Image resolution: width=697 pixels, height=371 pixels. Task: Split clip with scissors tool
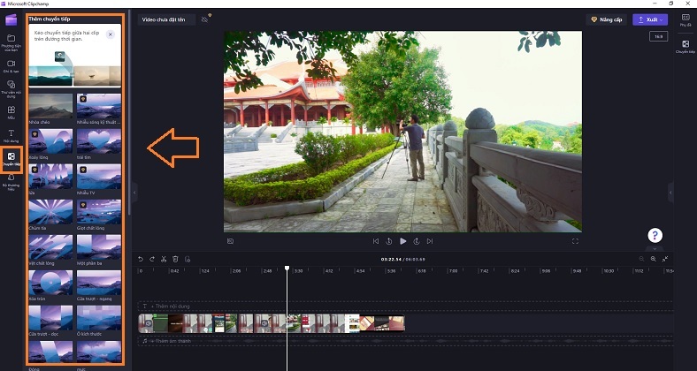(x=164, y=259)
